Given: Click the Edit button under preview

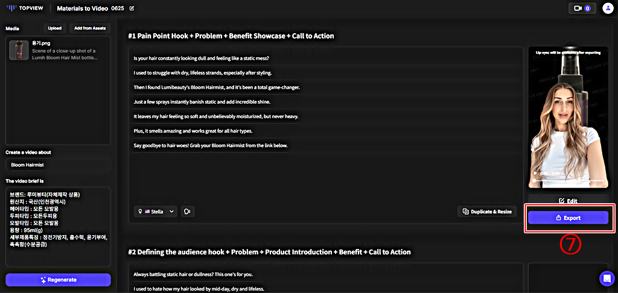Looking at the screenshot, I should 568,201.
